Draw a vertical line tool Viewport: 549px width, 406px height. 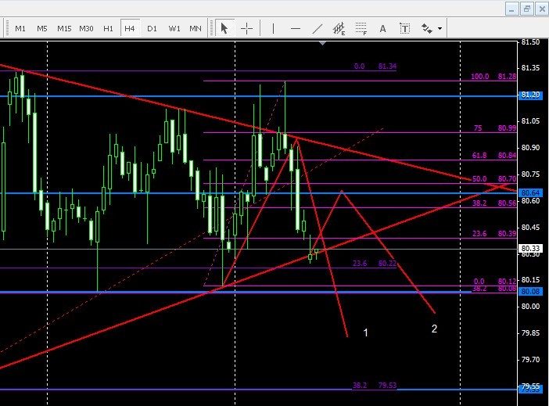273,28
